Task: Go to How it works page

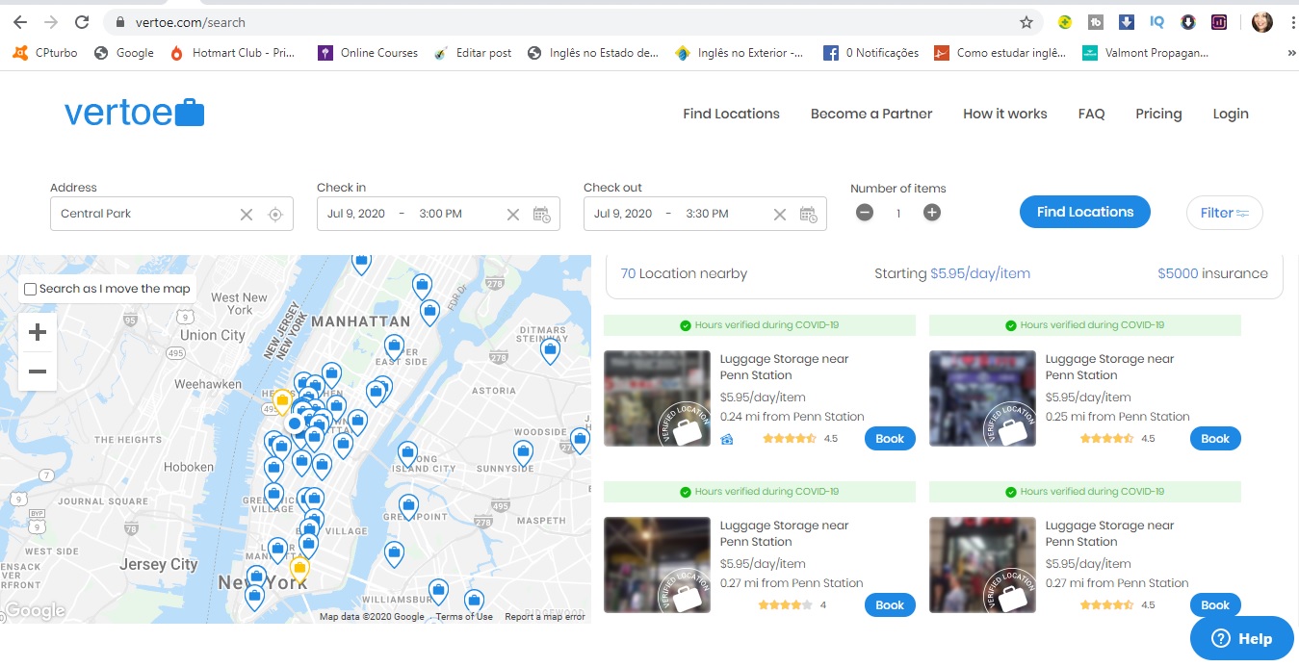Action: tap(1004, 114)
